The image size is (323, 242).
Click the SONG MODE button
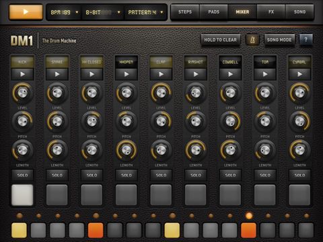279,40
